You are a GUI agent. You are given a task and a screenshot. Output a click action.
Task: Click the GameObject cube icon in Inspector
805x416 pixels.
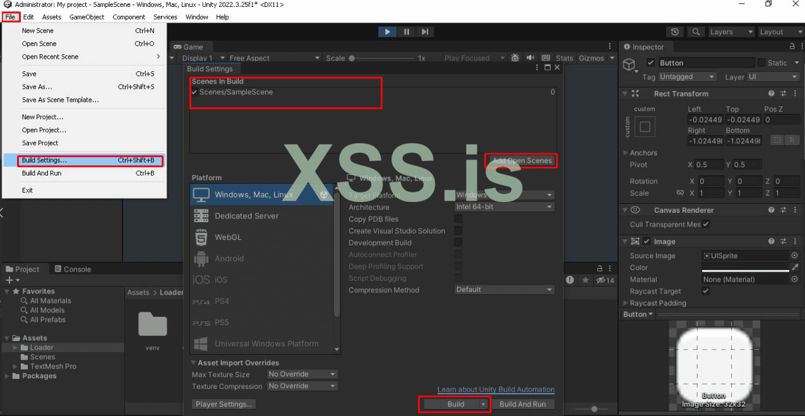pos(629,64)
